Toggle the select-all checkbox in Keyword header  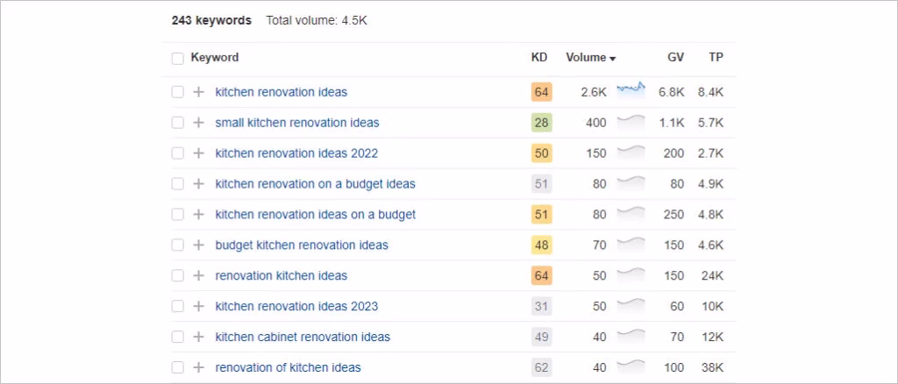pos(178,59)
